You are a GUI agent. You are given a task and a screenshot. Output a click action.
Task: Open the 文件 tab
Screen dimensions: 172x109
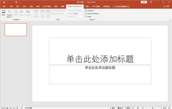pyautogui.click(x=4, y=7)
